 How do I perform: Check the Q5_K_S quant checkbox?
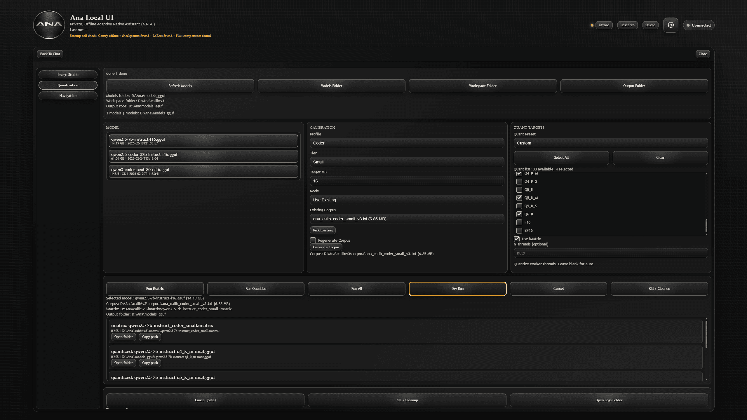[x=519, y=206]
